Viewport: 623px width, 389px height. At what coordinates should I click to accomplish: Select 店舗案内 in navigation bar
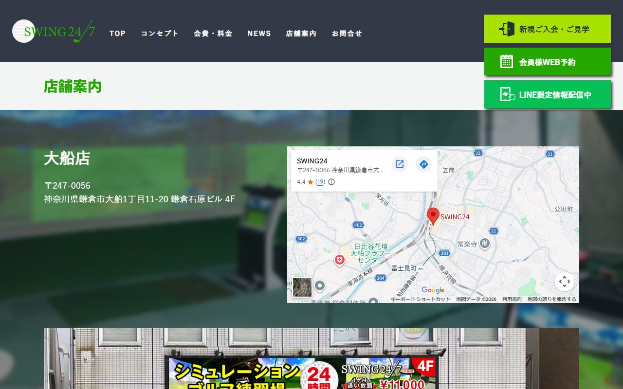[301, 34]
